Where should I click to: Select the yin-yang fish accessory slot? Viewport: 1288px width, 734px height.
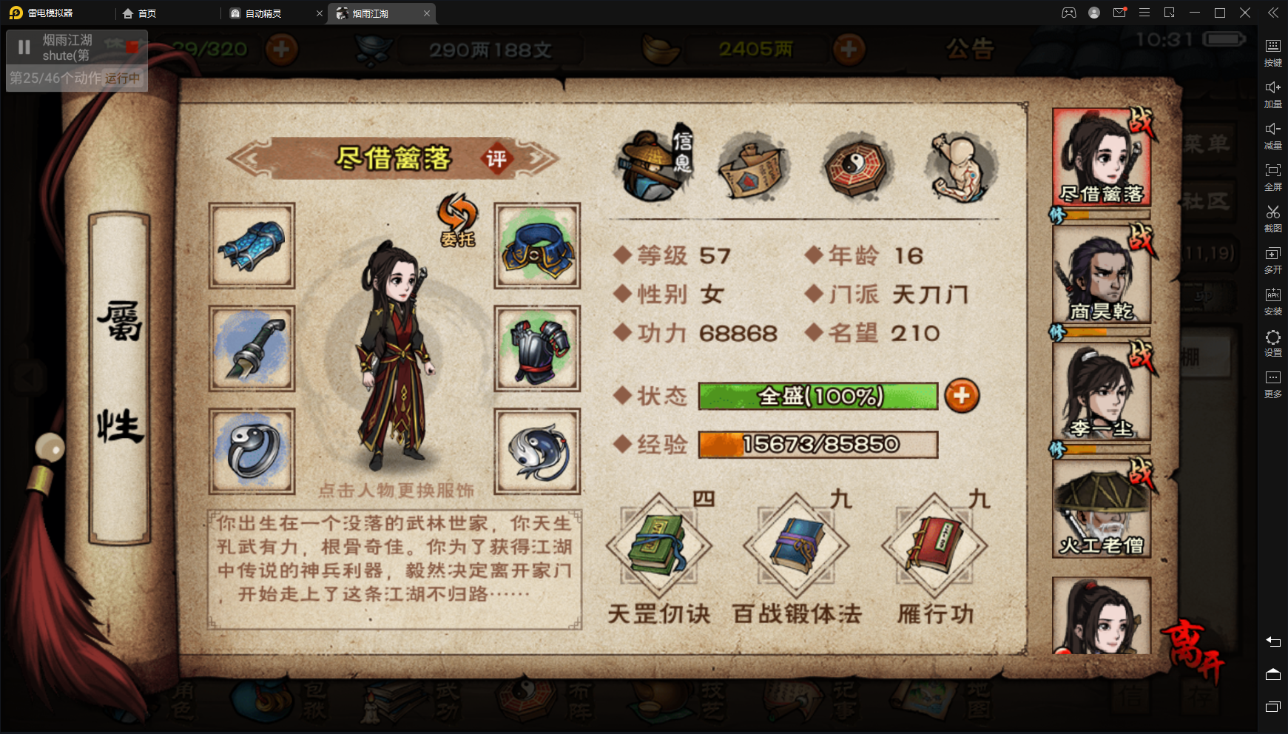click(x=537, y=451)
